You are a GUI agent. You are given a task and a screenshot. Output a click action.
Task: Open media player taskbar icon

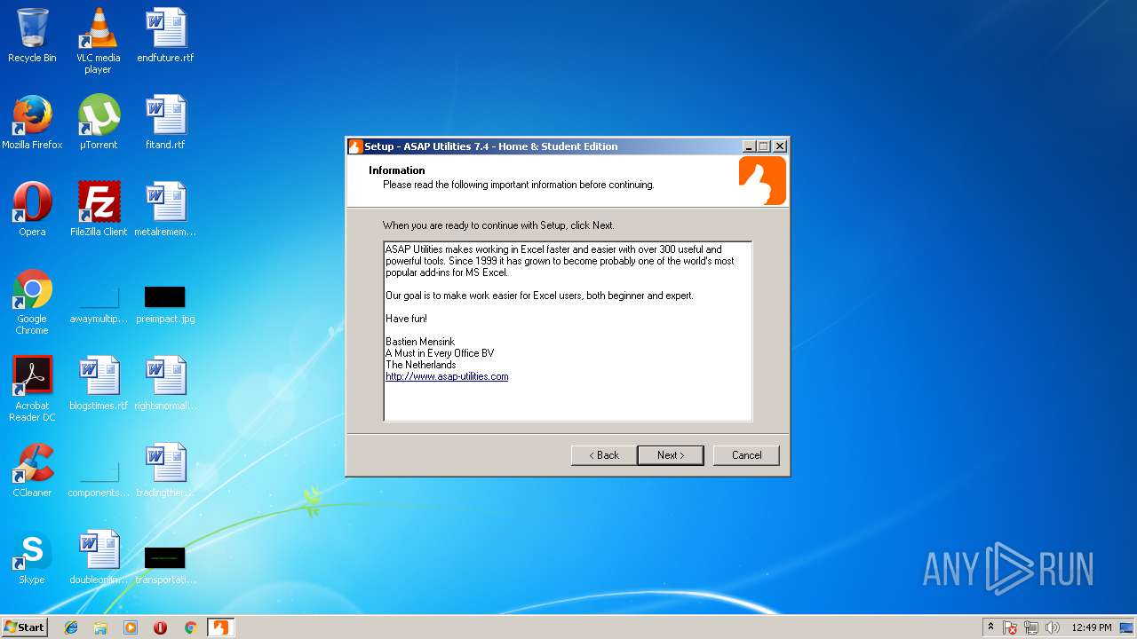131,627
